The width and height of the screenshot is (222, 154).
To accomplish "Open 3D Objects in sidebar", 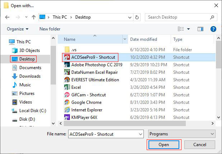I will 26,50.
